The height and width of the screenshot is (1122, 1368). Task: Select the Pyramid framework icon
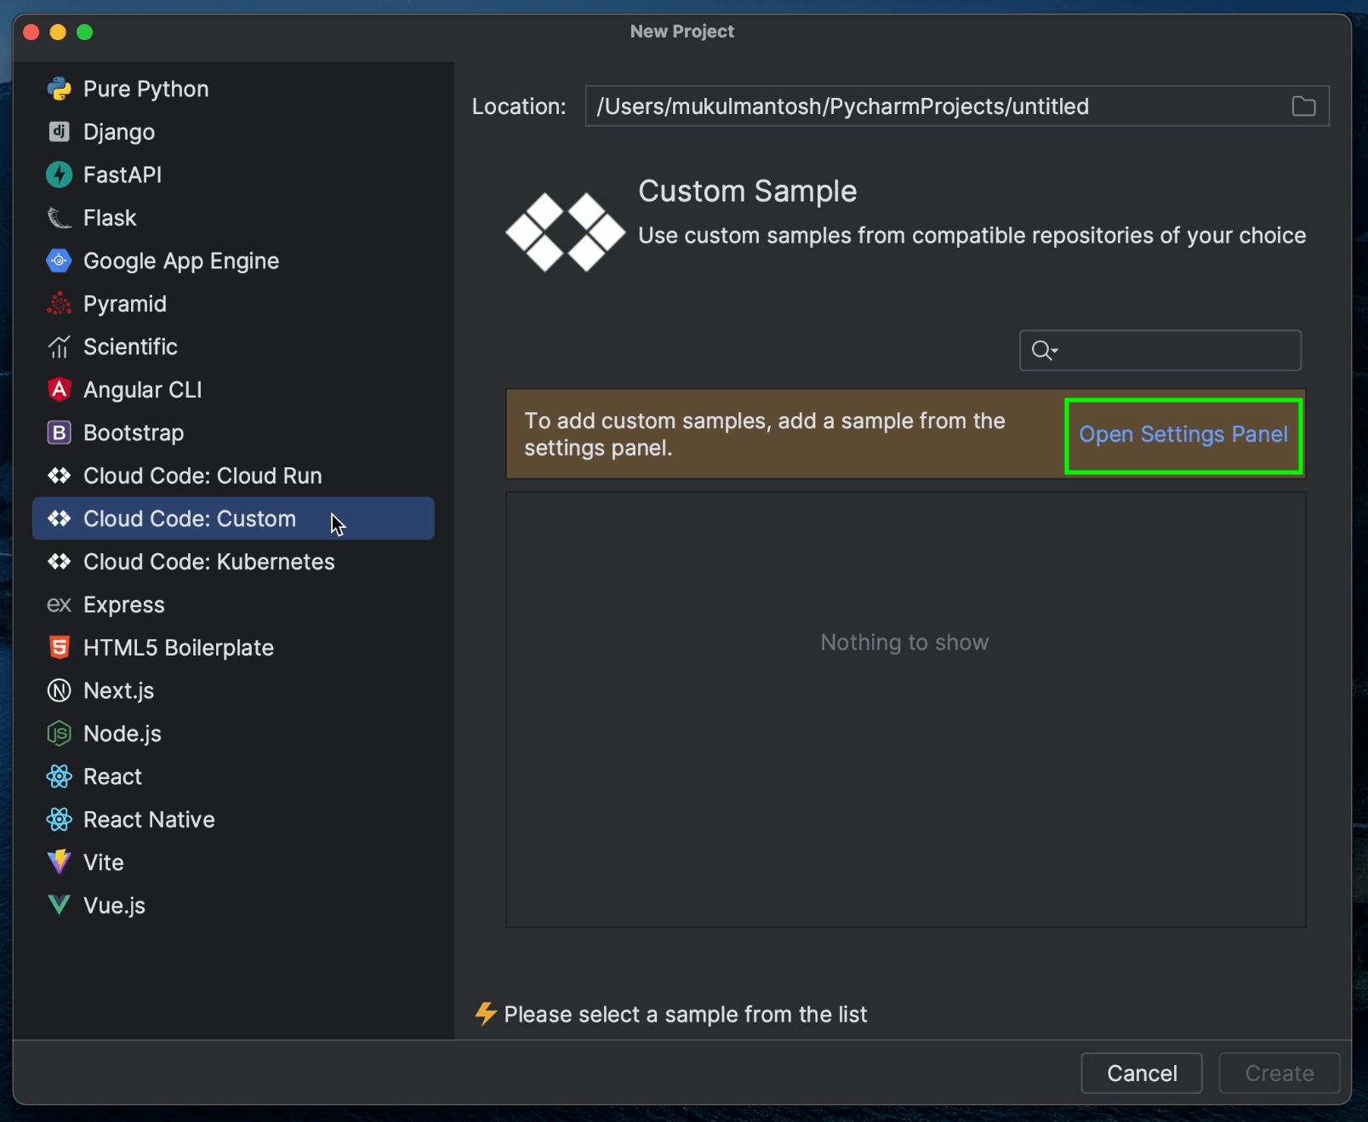tap(59, 304)
